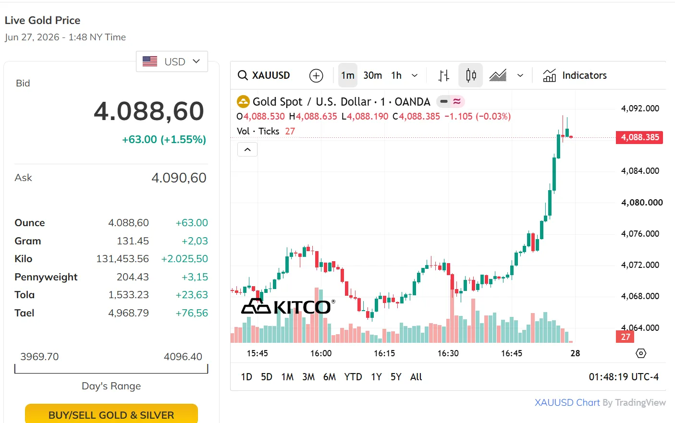The width and height of the screenshot is (675, 423).
Task: Collapse the chart legend arrow
Action: 247,149
